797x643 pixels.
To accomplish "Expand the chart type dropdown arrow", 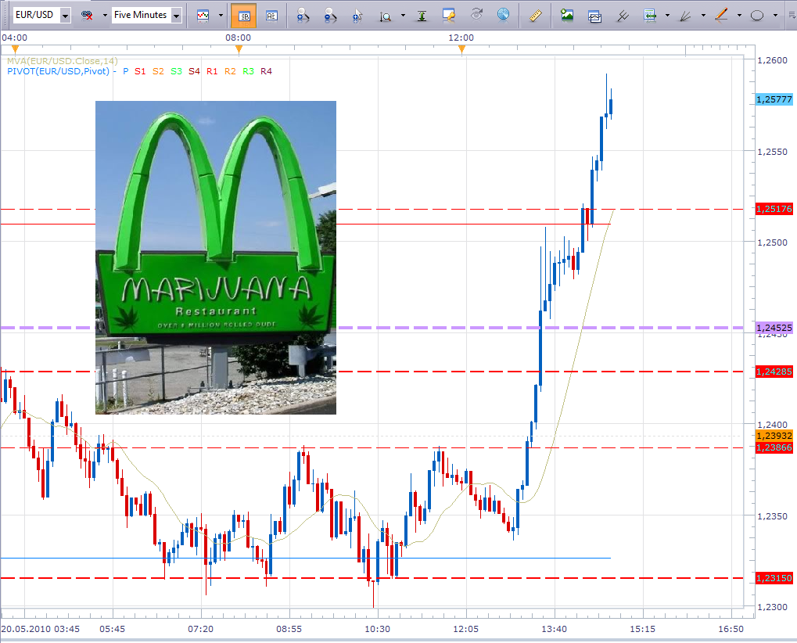I will click(221, 15).
